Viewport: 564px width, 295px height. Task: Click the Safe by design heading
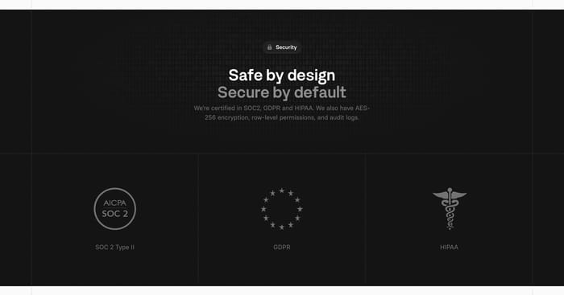[x=282, y=76]
